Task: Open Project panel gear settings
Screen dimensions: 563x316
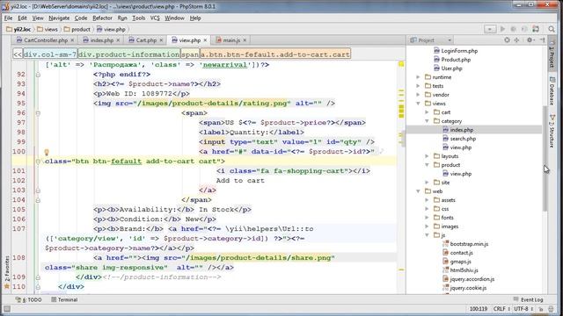Action: [530, 40]
